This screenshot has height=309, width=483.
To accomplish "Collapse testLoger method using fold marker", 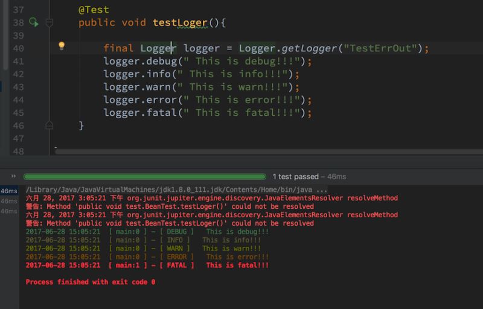I will pos(50,23).
